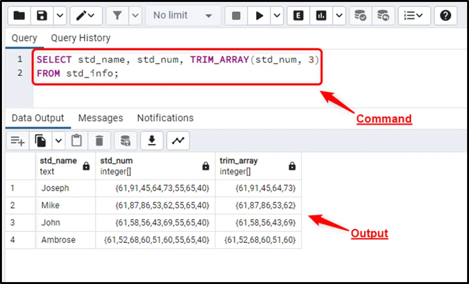Image resolution: width=469 pixels, height=284 pixels.
Task: Run the query with the Execute play button
Action: point(260,16)
